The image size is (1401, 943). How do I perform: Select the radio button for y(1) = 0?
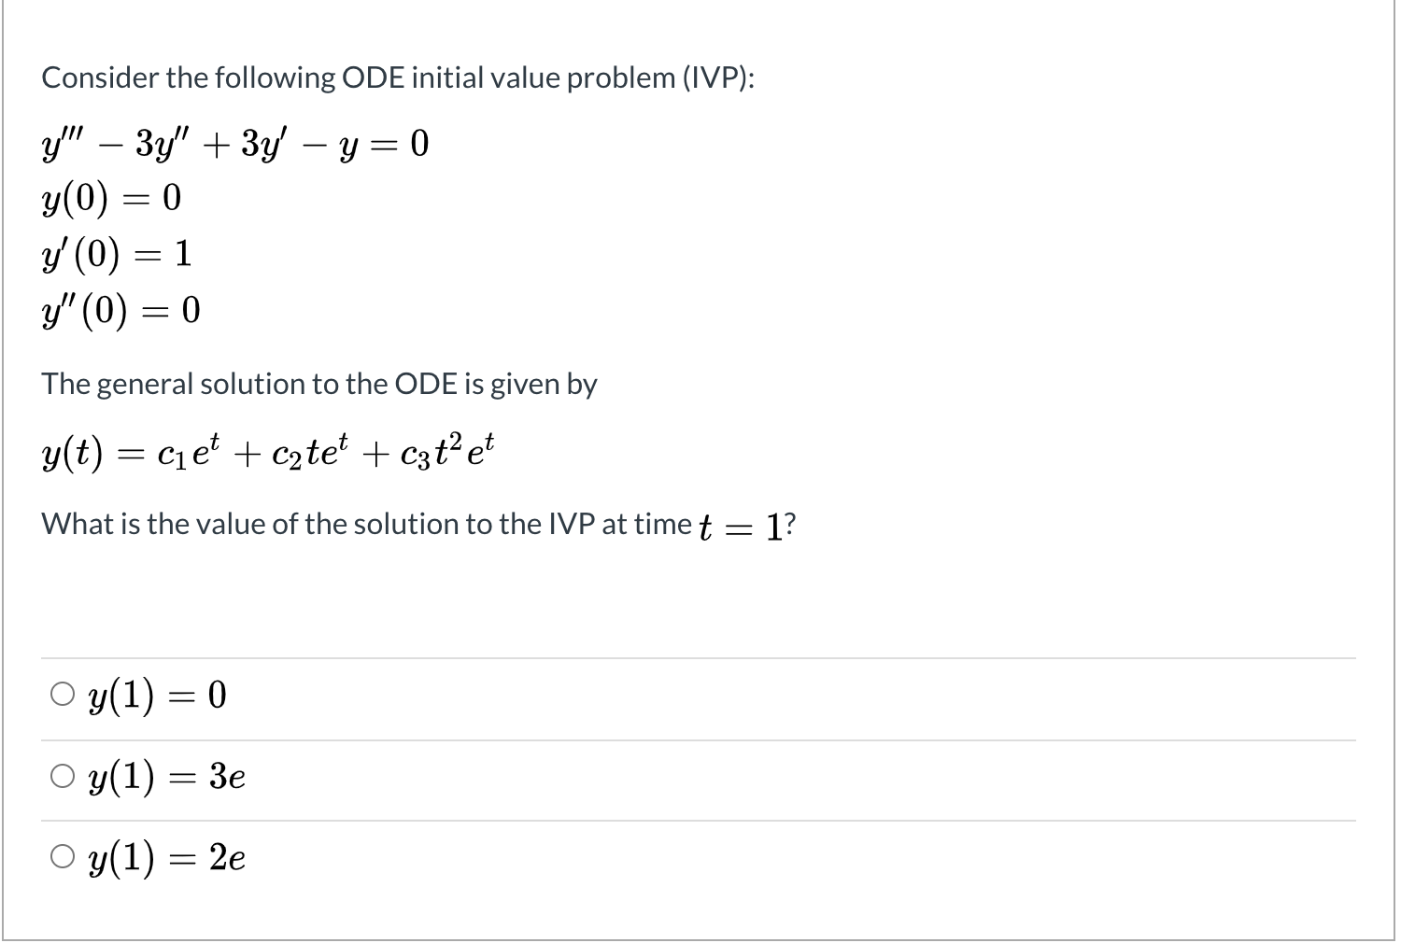63,693
